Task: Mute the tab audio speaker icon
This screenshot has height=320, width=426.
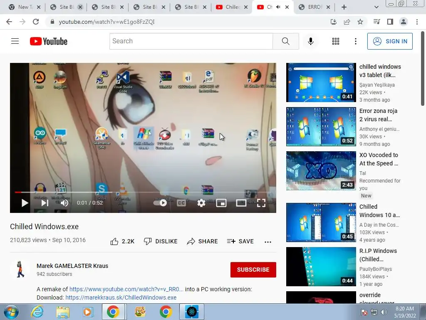Action: point(278,7)
